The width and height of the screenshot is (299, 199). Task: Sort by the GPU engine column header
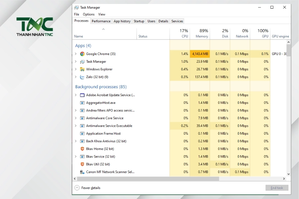(280, 34)
